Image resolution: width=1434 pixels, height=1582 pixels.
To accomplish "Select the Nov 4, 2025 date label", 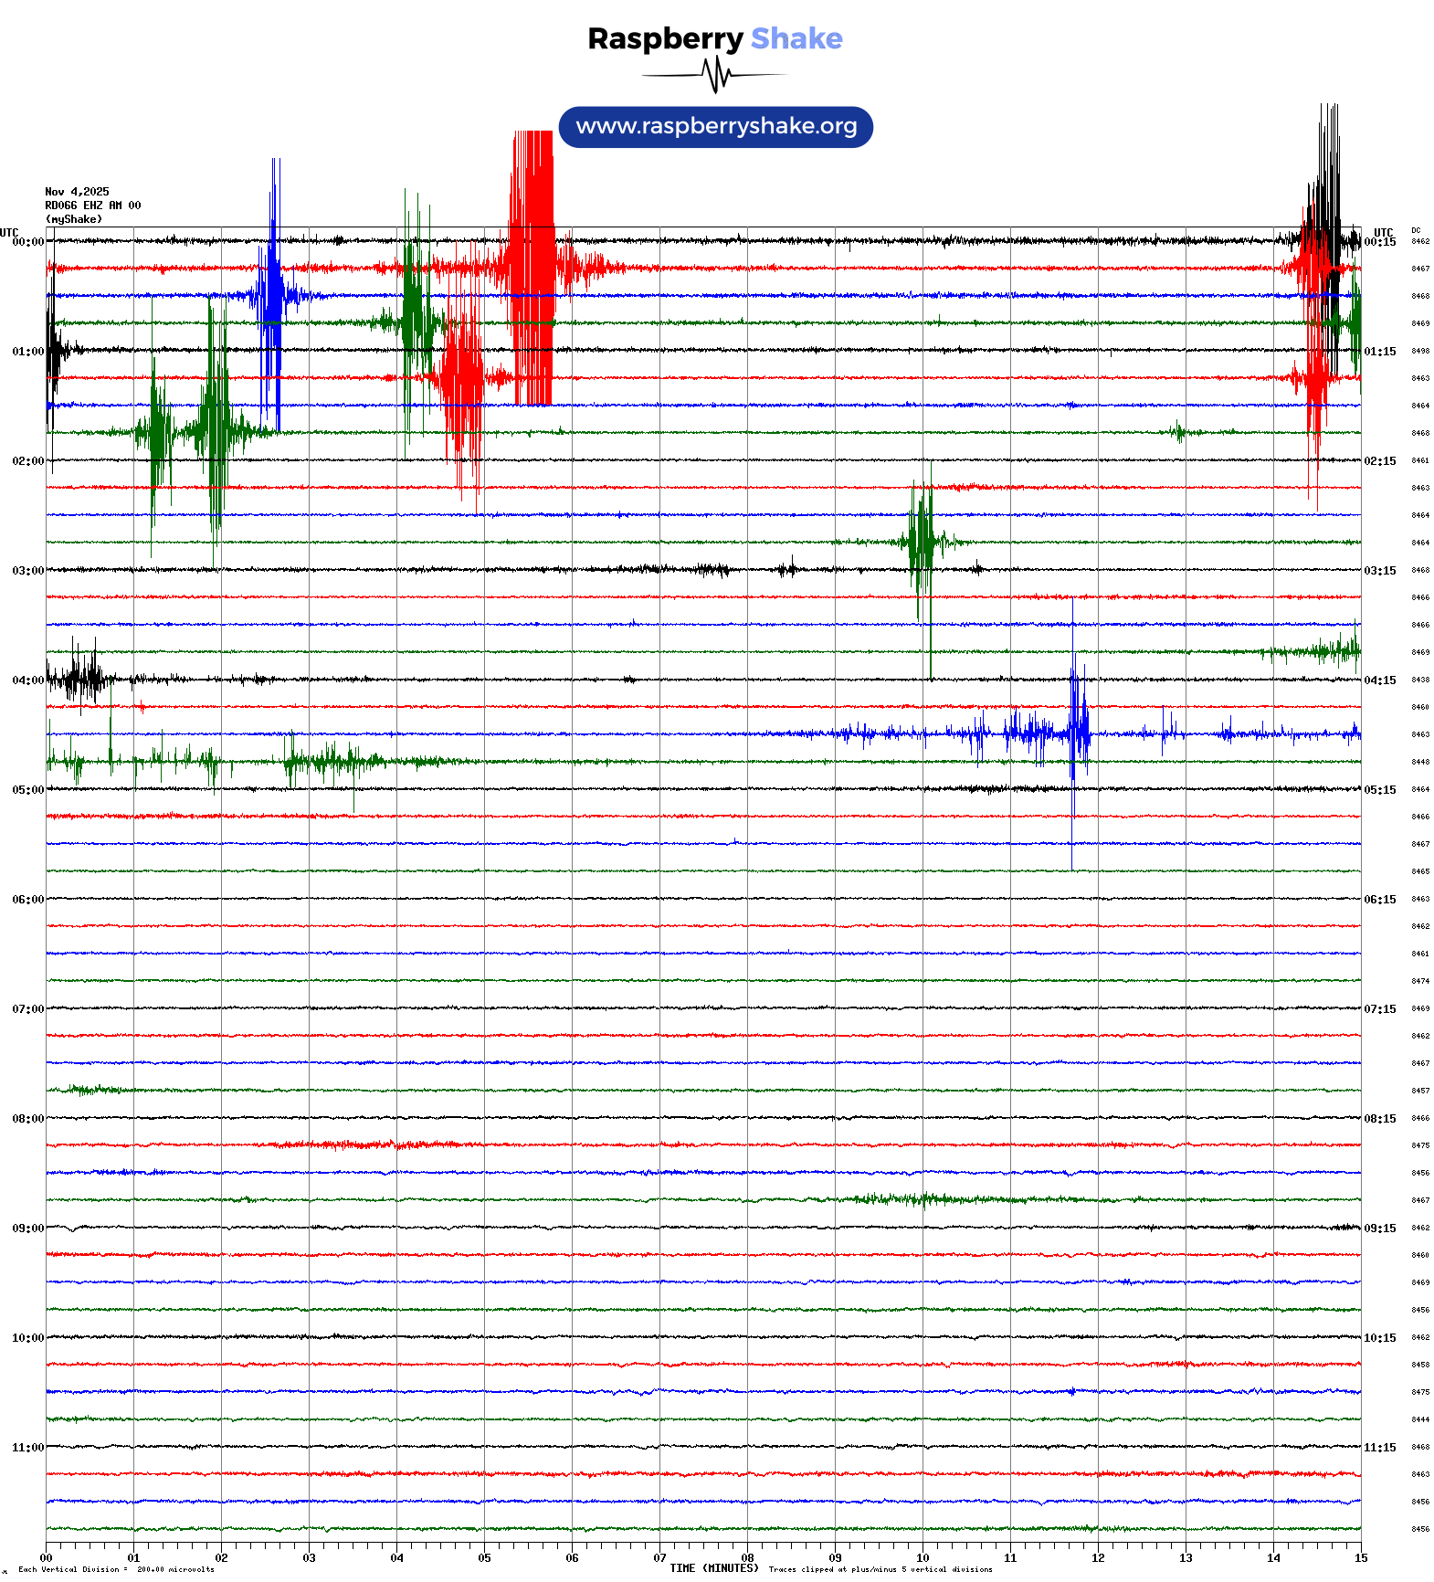I will (77, 192).
